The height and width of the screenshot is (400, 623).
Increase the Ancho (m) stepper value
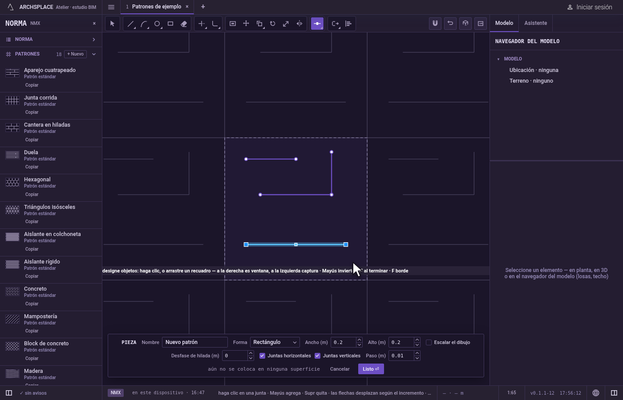pos(359,340)
